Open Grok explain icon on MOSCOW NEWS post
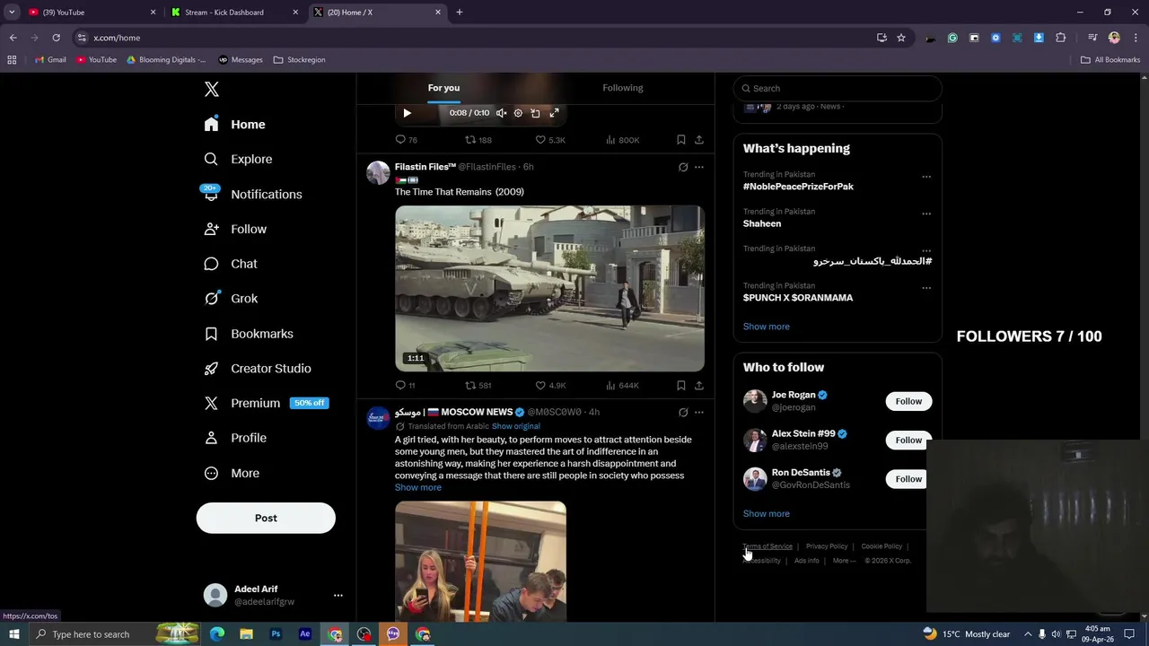This screenshot has width=1149, height=646. click(x=683, y=412)
